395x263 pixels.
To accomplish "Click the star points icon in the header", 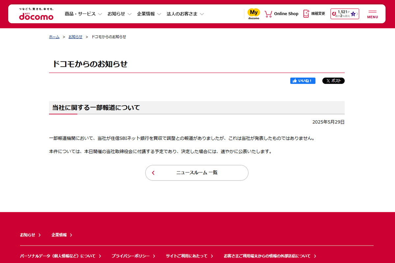I will point(354,13).
